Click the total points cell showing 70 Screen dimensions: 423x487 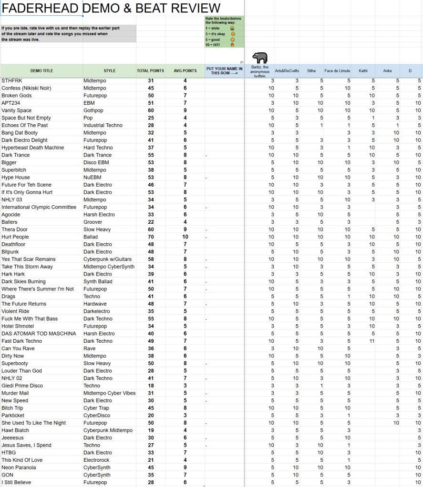[x=150, y=237]
